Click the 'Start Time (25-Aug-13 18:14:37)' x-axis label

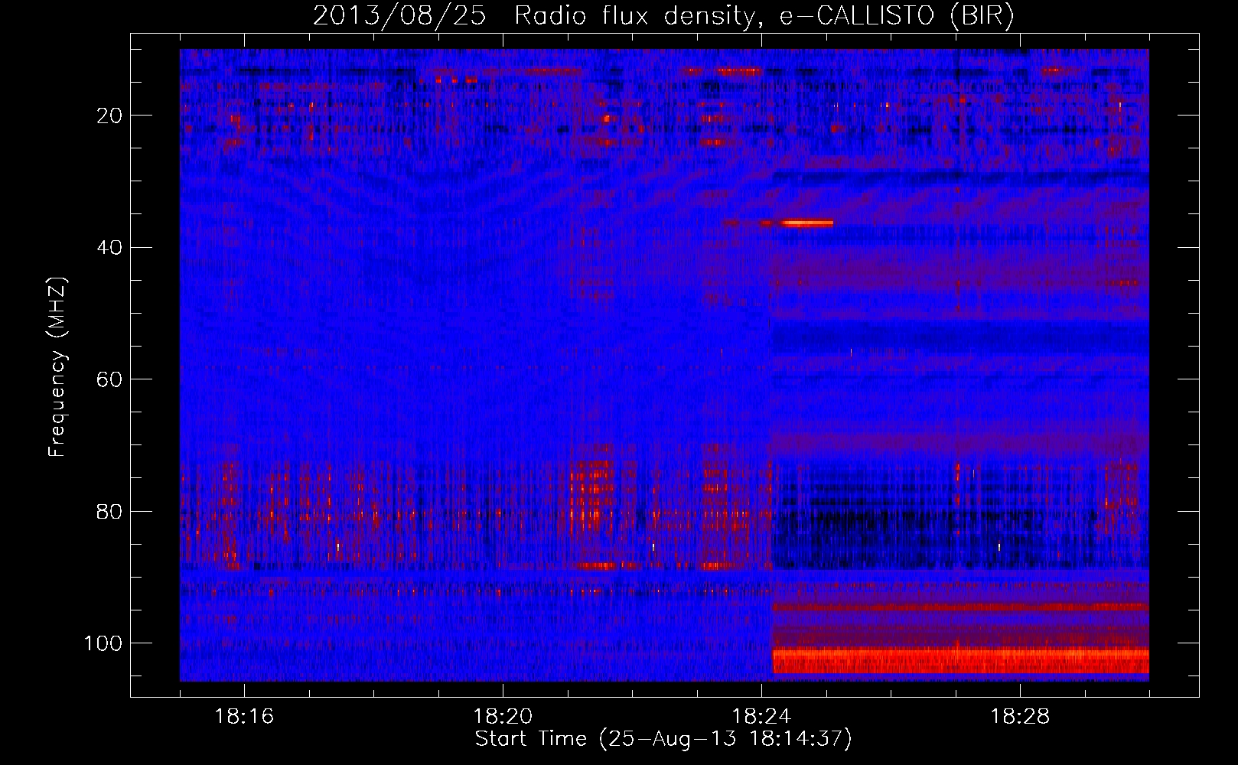coord(663,739)
